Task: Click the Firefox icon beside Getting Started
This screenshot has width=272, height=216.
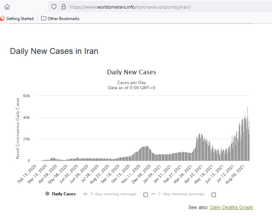Action: [2, 18]
